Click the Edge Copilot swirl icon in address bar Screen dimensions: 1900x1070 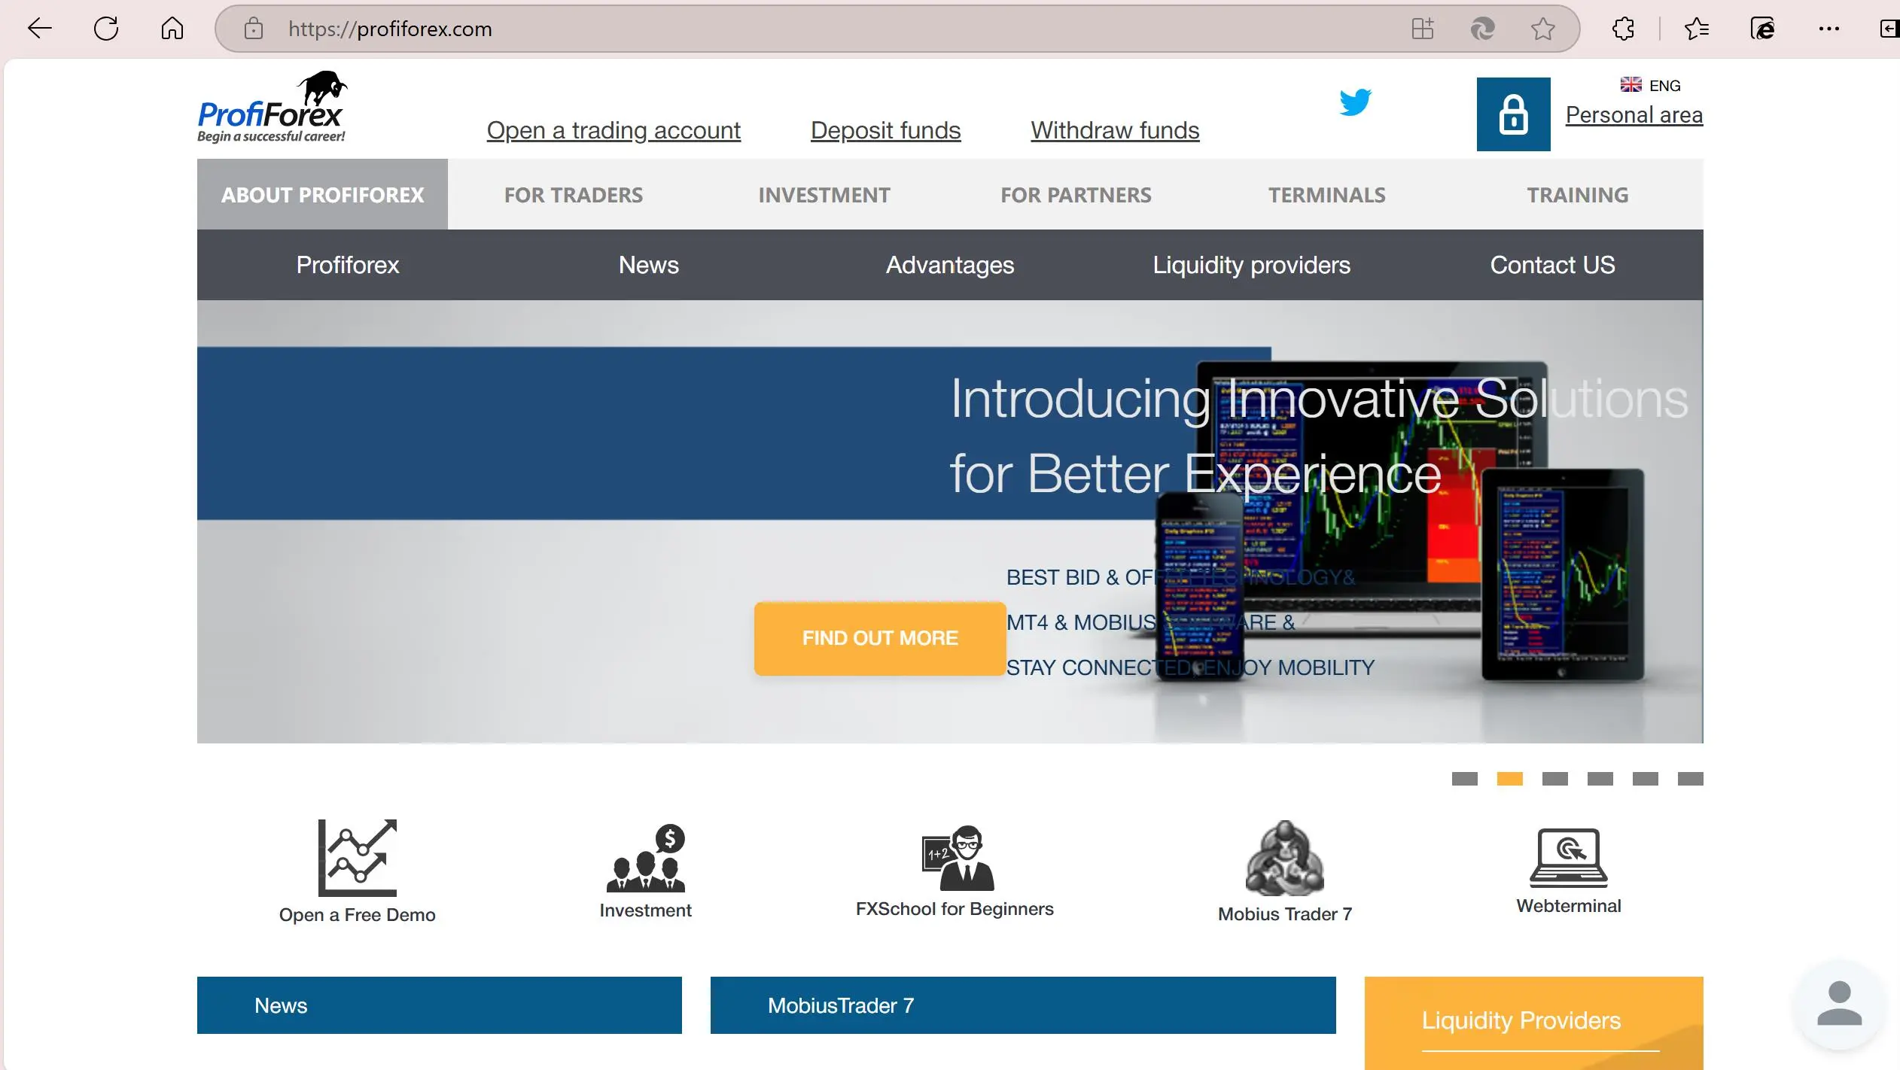1482,29
